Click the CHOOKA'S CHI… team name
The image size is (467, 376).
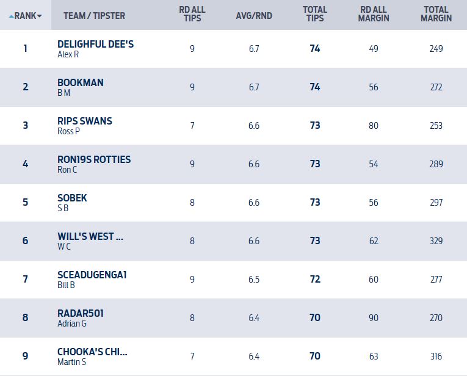tap(92, 352)
